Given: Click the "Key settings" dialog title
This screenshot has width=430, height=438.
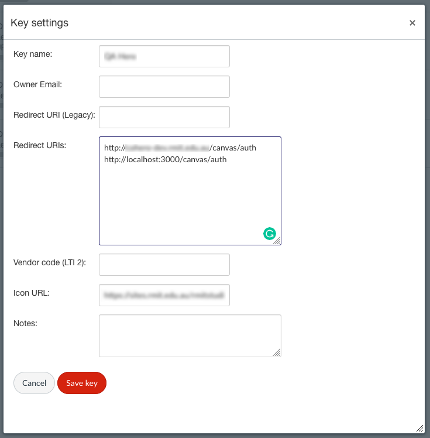Looking at the screenshot, I should point(40,23).
